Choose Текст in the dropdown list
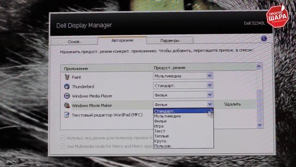Screen dimensions: 296x167 [x=183, y=131]
